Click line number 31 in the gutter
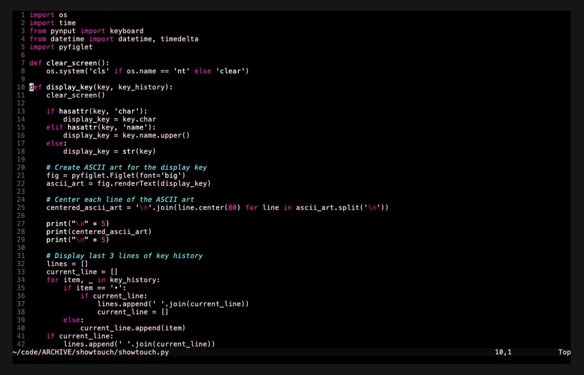584x375 pixels. pyautogui.click(x=21, y=256)
